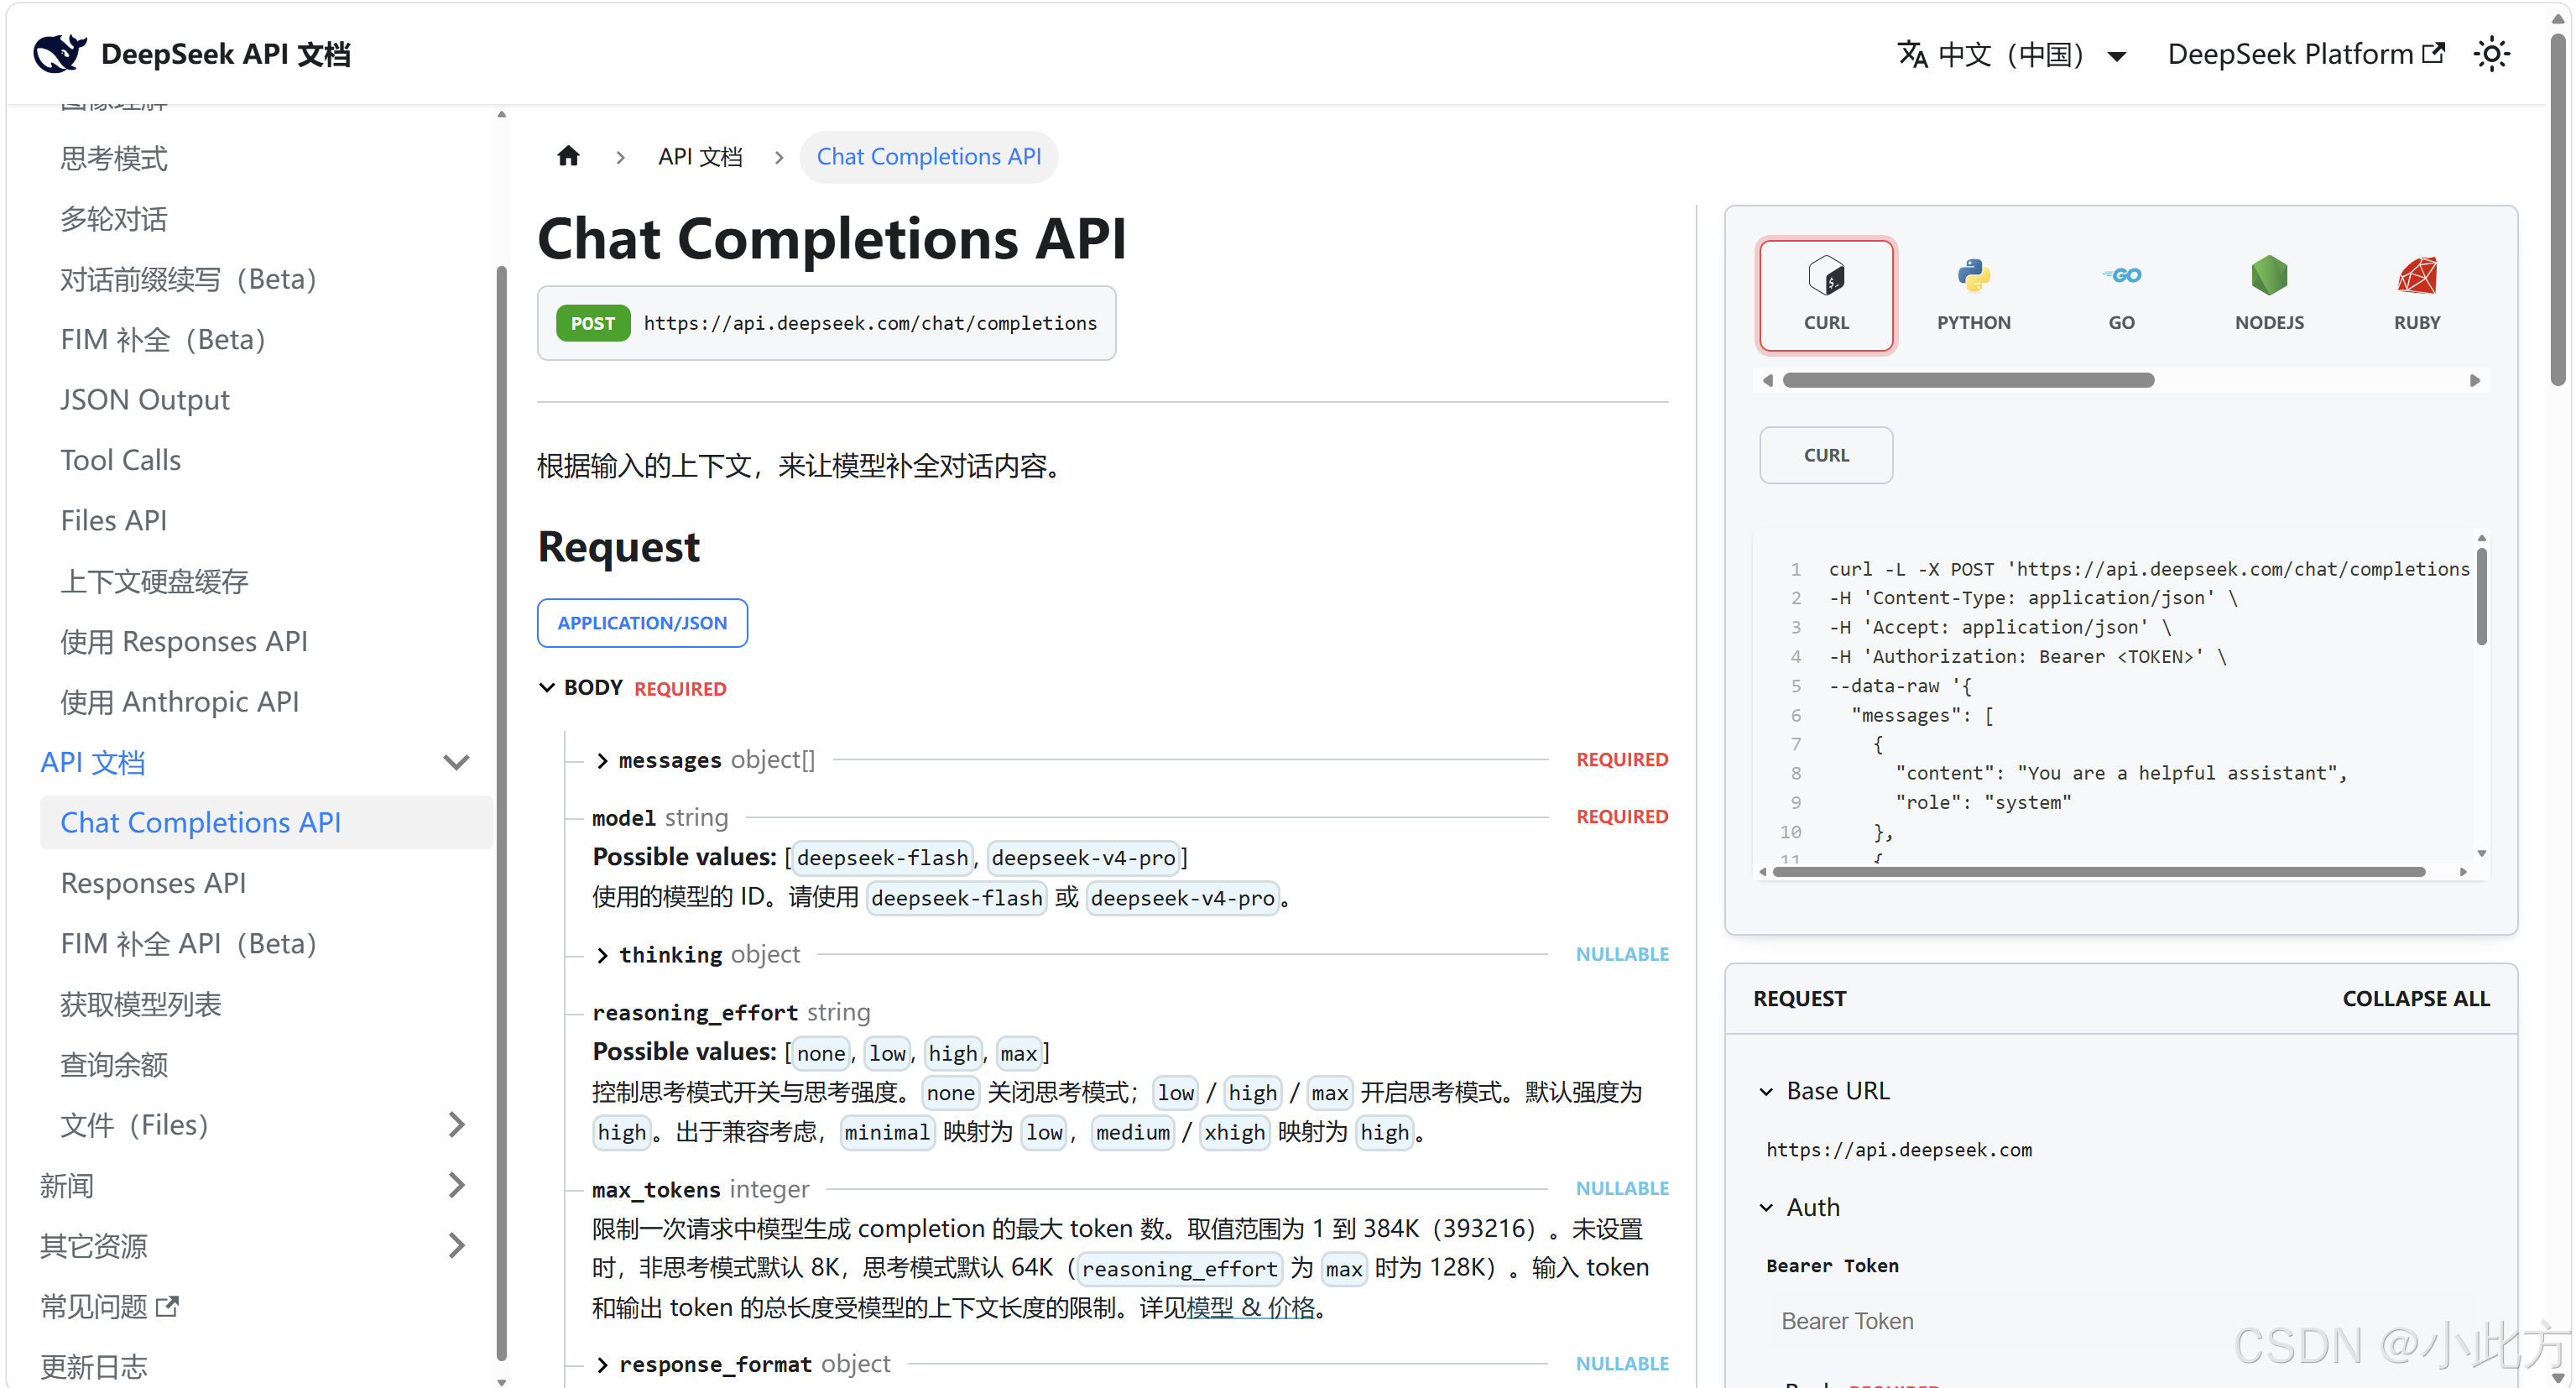The width and height of the screenshot is (2576, 1388).
Task: Click the page vertical scrollbar
Action: (x=2558, y=208)
